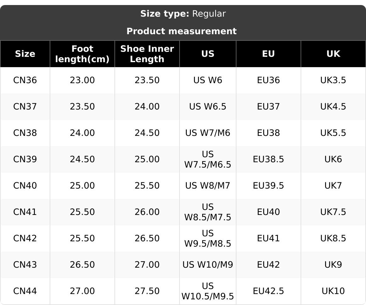Click the Size column header
This screenshot has height=305, width=366.
coord(25,54)
